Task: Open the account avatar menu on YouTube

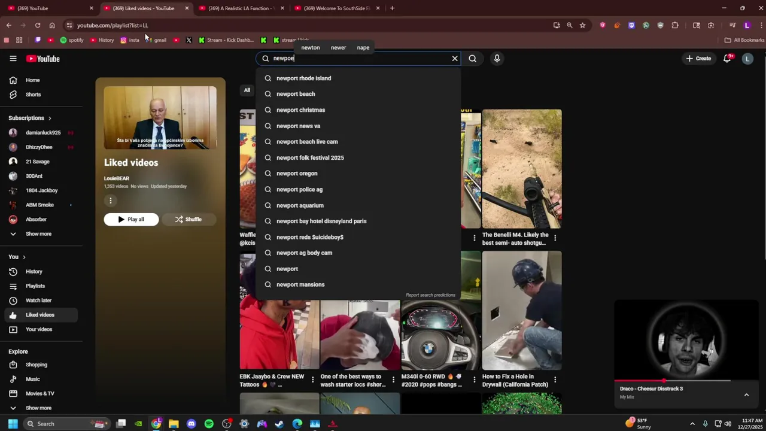Action: pyautogui.click(x=747, y=59)
